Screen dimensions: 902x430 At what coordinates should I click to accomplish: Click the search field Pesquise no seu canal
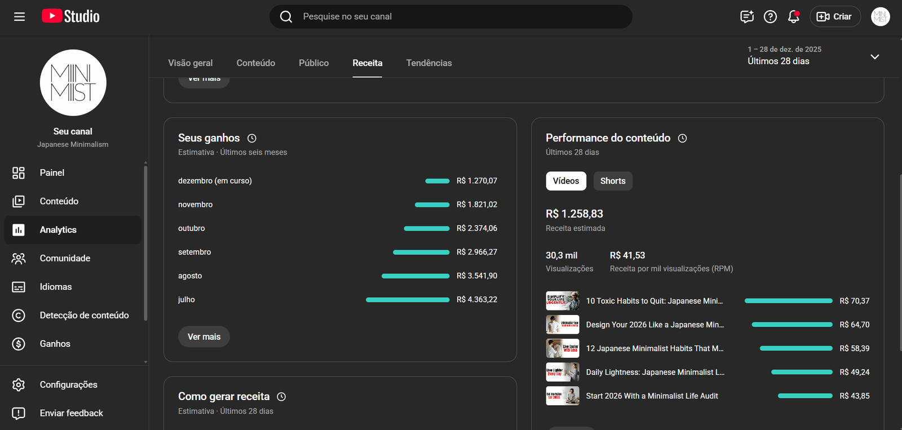[x=451, y=17]
